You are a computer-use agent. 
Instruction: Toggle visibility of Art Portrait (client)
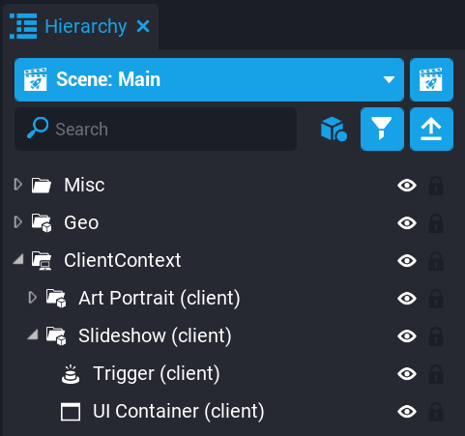pyautogui.click(x=407, y=299)
